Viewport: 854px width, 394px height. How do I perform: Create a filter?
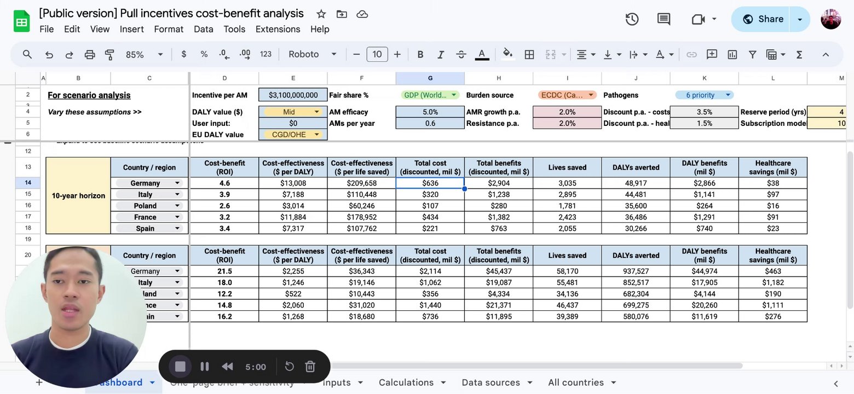[752, 54]
